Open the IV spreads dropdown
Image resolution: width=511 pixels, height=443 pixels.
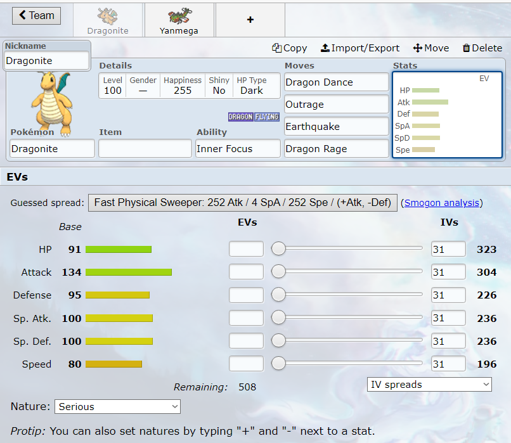(x=429, y=384)
